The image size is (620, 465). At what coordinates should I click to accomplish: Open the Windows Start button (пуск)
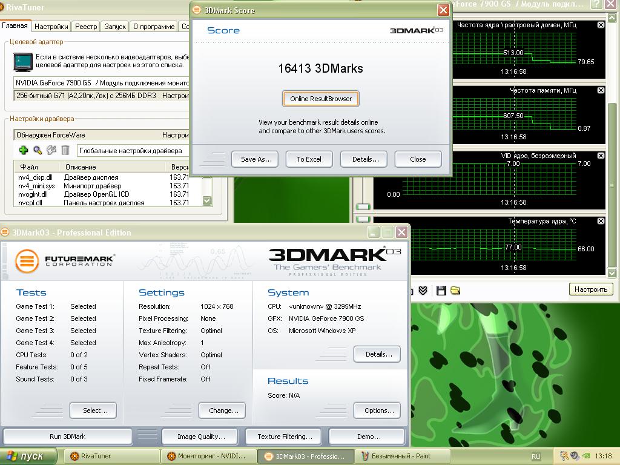click(29, 457)
